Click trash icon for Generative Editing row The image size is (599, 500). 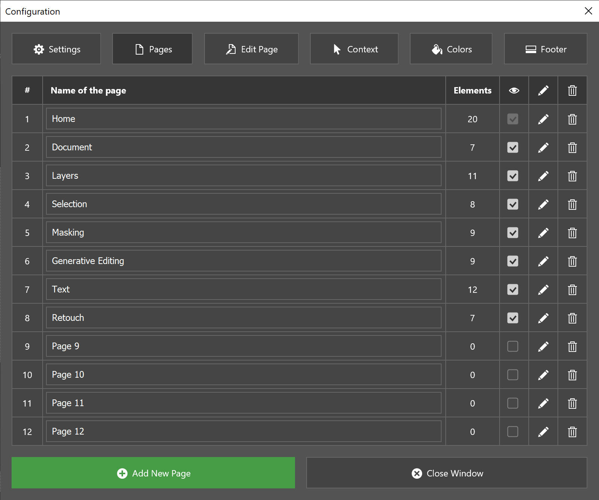572,261
